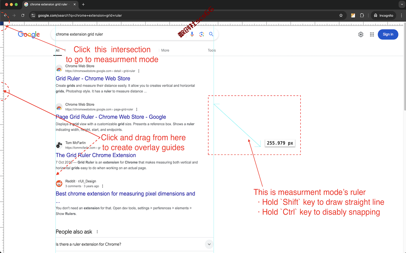
Task: Click the "Reddit · r/UI_Design" source text
Action: tap(81, 181)
